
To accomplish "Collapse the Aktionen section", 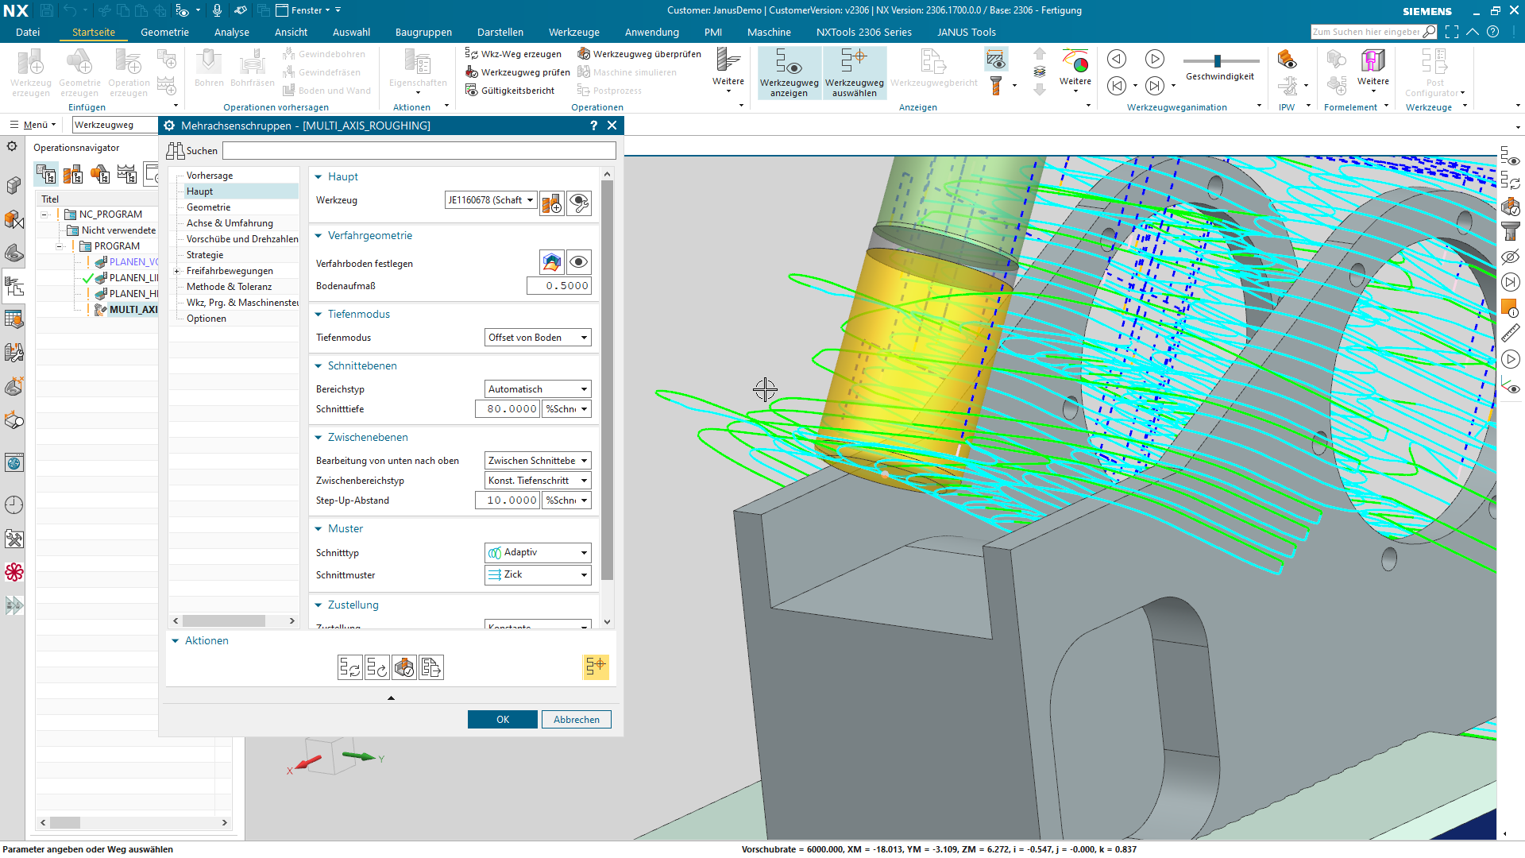I will tap(176, 640).
